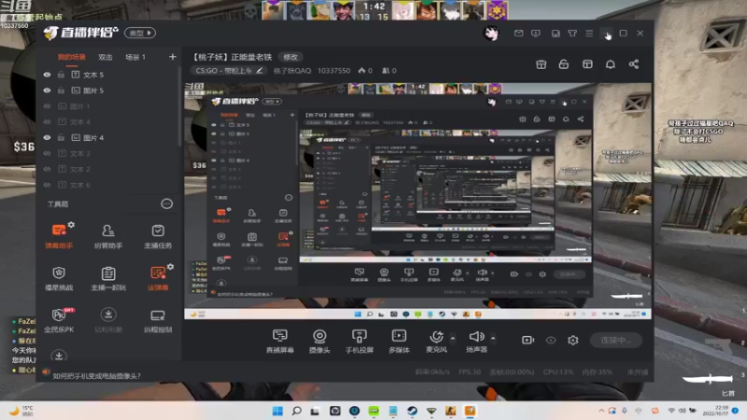Add 多媒体 multimedia source
747x420 pixels.
tap(399, 341)
